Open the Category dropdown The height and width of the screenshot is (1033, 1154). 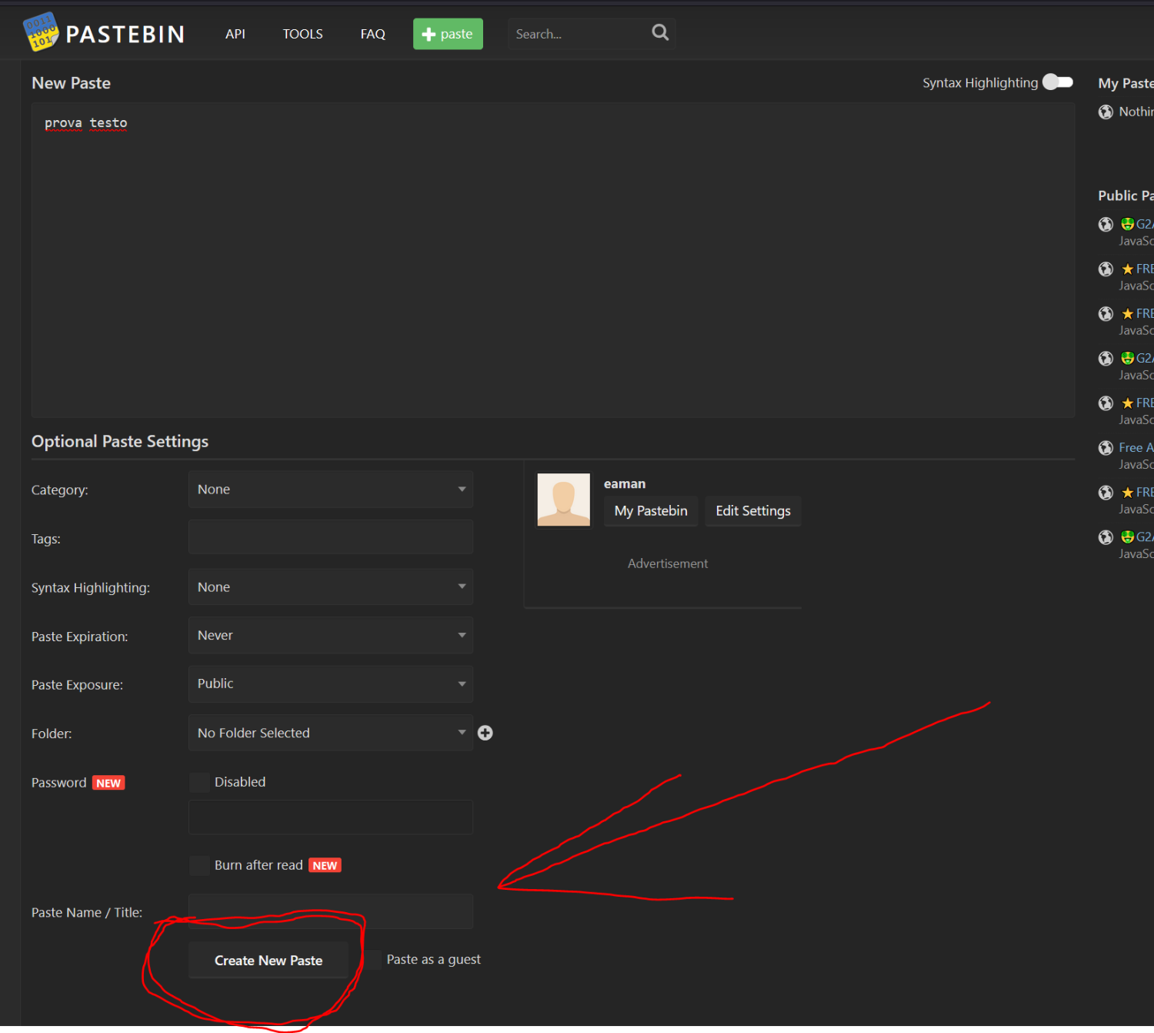(x=330, y=490)
